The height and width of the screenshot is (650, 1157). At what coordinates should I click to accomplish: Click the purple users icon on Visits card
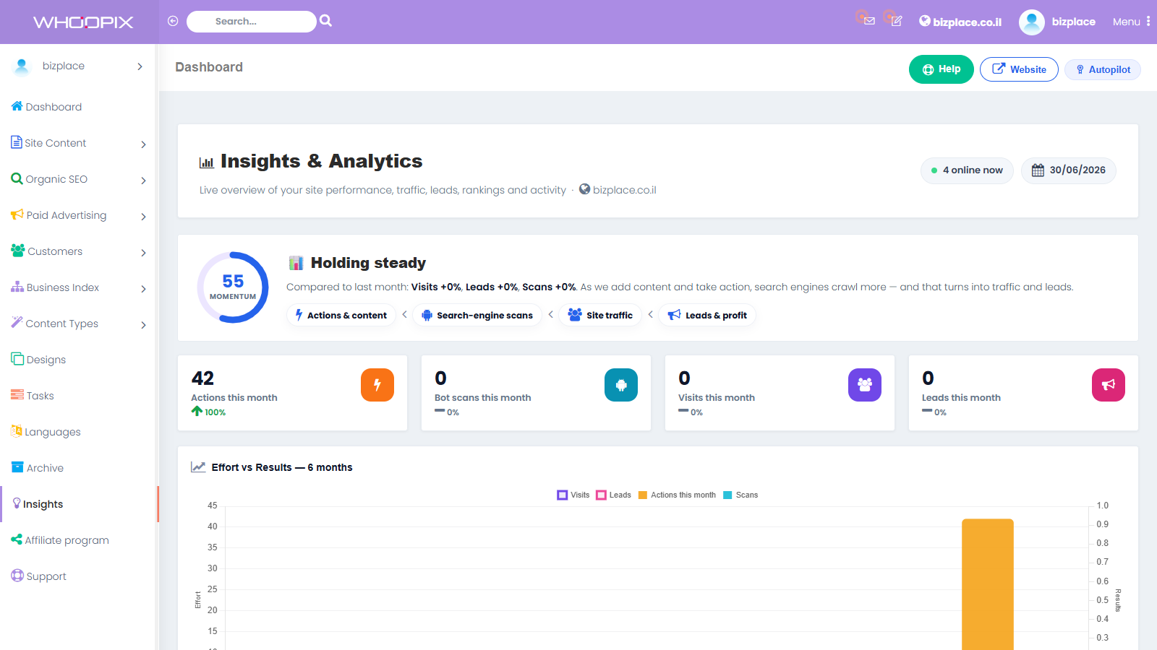(865, 385)
